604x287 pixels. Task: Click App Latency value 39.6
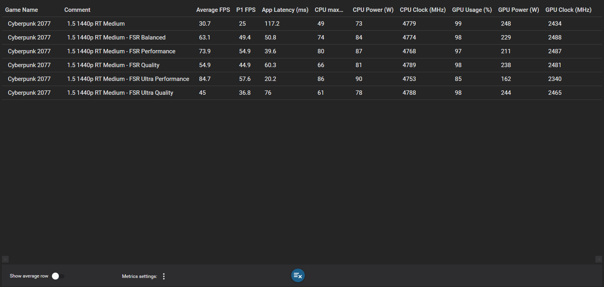270,51
